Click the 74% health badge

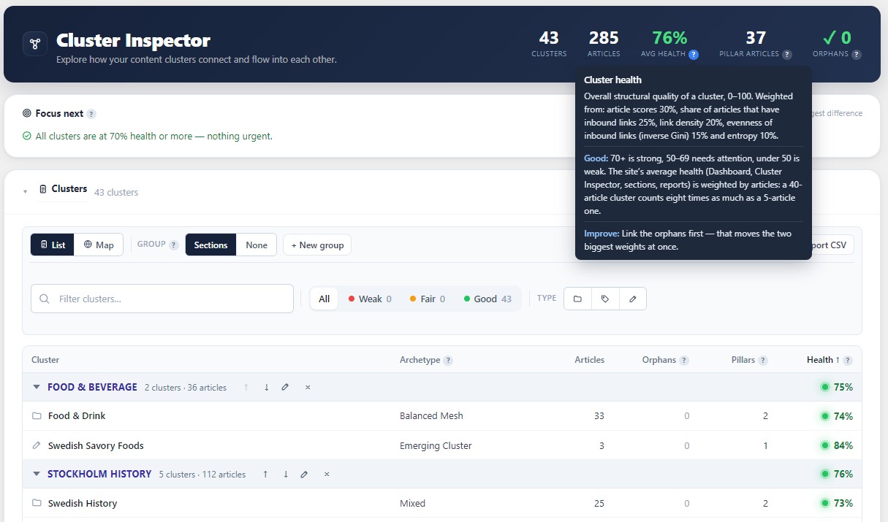[837, 416]
